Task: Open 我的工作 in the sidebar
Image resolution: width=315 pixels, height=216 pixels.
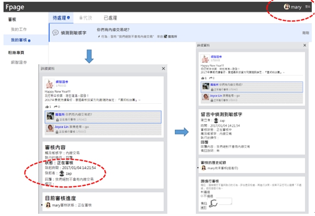Action: (x=19, y=29)
